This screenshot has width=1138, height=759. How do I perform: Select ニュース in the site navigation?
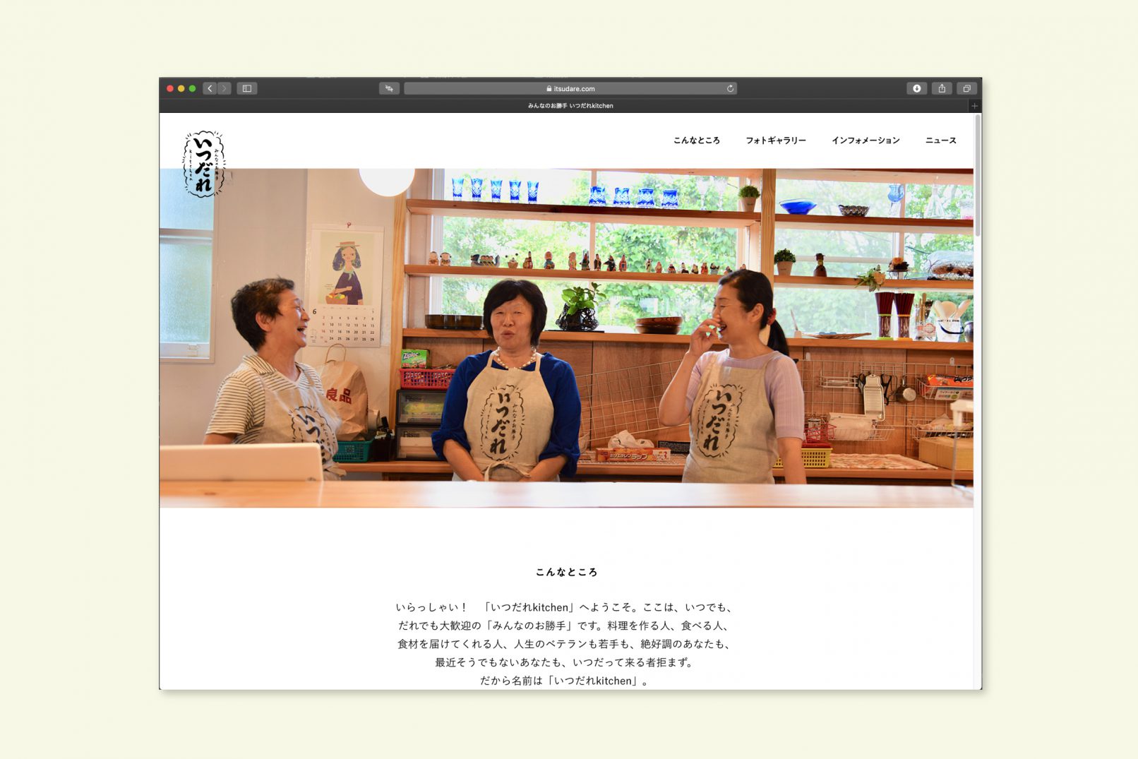(x=940, y=141)
